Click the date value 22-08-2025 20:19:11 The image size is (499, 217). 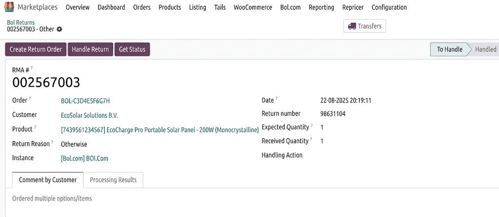click(345, 101)
